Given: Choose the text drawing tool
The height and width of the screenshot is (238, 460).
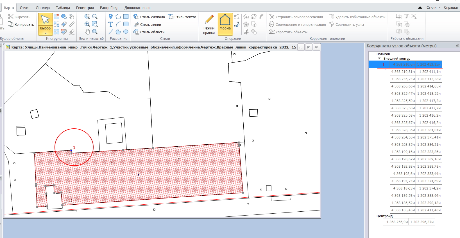Looking at the screenshot, I should 111,24.
